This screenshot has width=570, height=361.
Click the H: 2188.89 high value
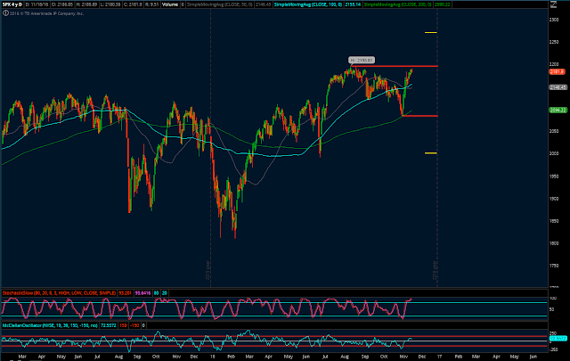click(87, 4)
